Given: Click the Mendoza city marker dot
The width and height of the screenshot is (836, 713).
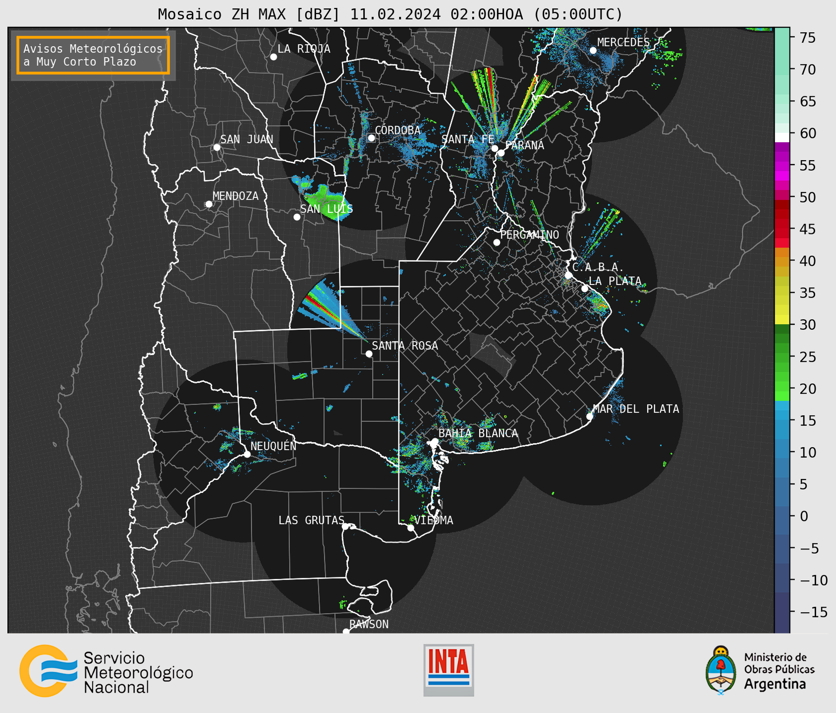Looking at the screenshot, I should (209, 204).
